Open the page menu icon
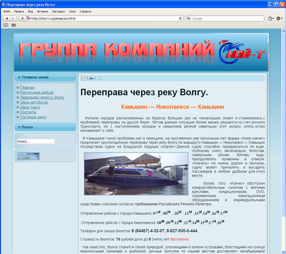Viewport: 286px width, 254px height. (271, 19)
